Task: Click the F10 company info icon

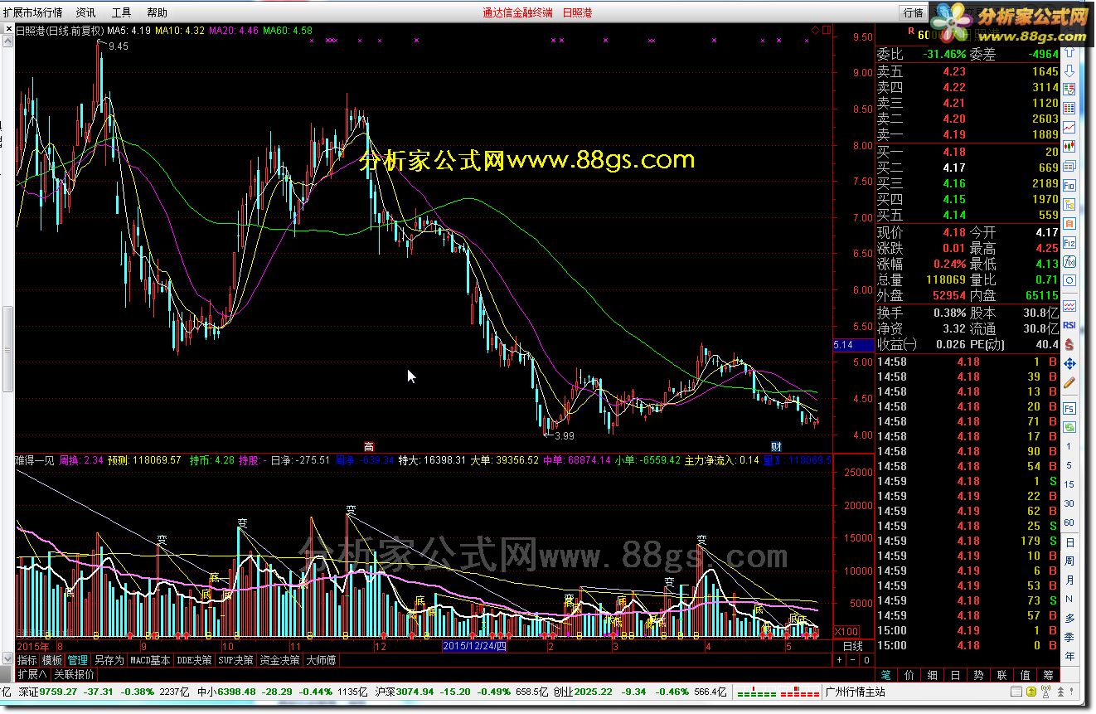Action: click(x=1069, y=185)
